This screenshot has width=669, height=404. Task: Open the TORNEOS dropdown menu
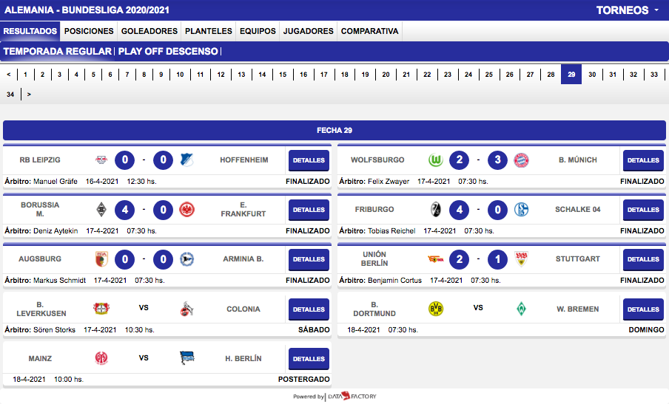pos(628,10)
